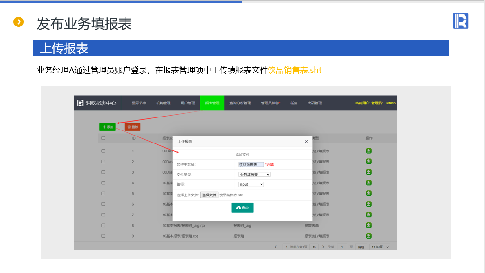The width and height of the screenshot is (485, 273).
Task: Click the download icon for row ID 1
Action: click(x=368, y=151)
